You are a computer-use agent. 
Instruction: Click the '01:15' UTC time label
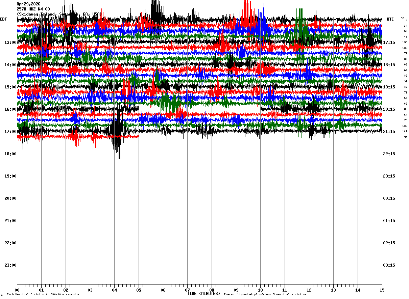[389, 220]
